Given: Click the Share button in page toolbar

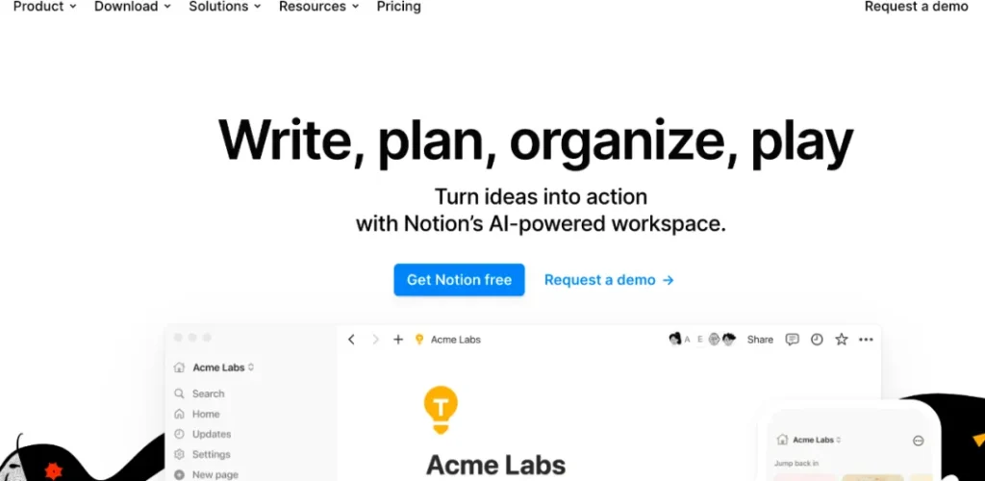Looking at the screenshot, I should point(760,340).
